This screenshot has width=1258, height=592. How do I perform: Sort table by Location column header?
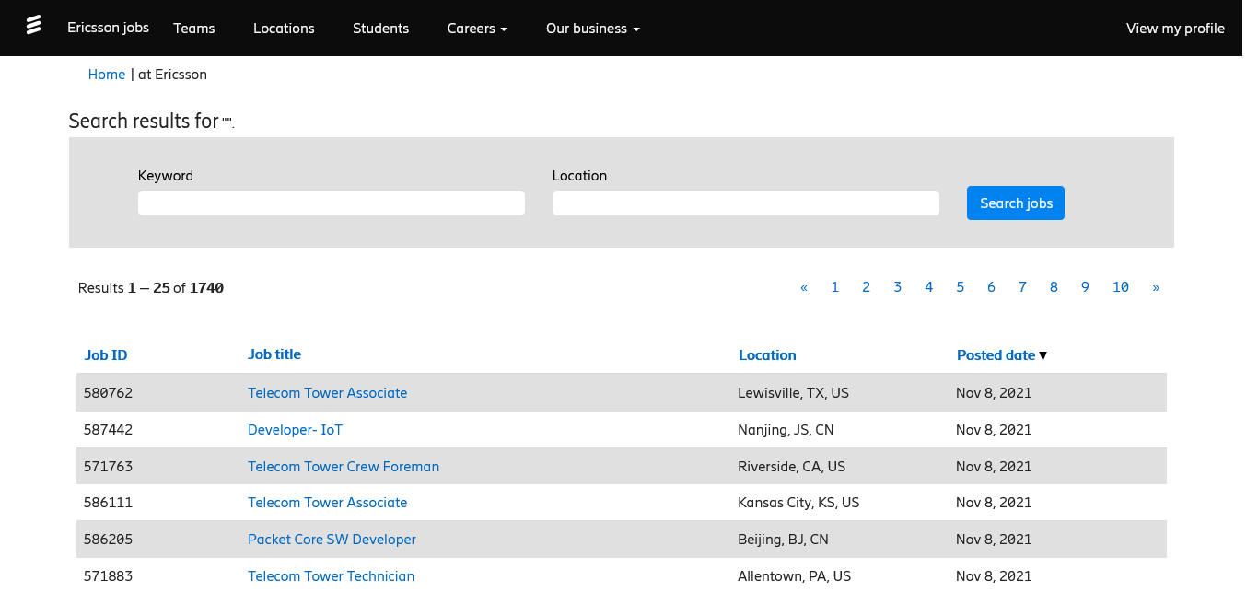pos(767,355)
